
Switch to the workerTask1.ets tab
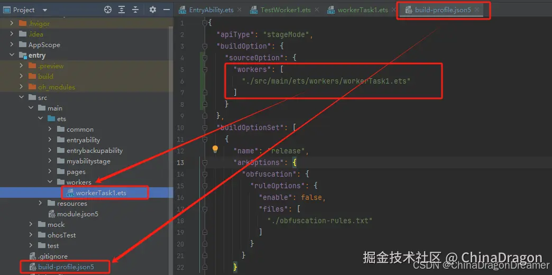[x=363, y=10]
